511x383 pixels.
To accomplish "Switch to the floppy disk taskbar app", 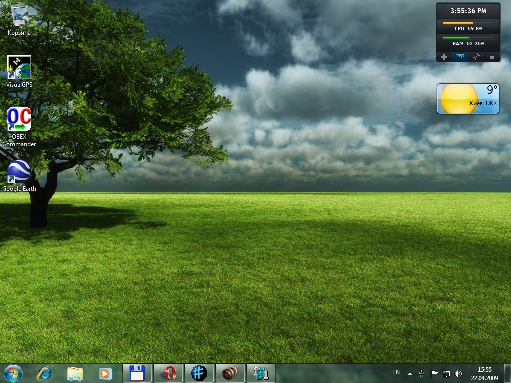I will click(x=137, y=373).
